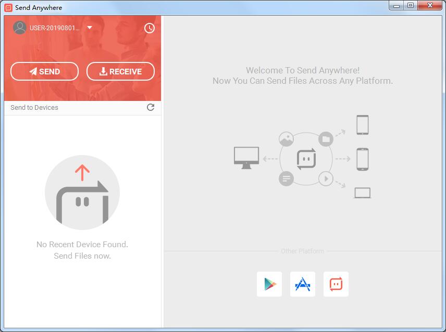Click the cross-platform sharing diagram

[x=304, y=158]
